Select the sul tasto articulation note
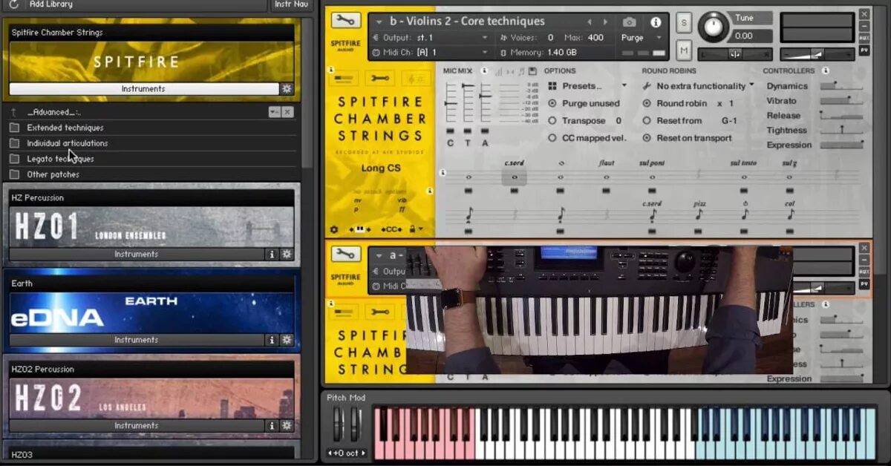Screen dimensions: 891x466 pos(744,177)
